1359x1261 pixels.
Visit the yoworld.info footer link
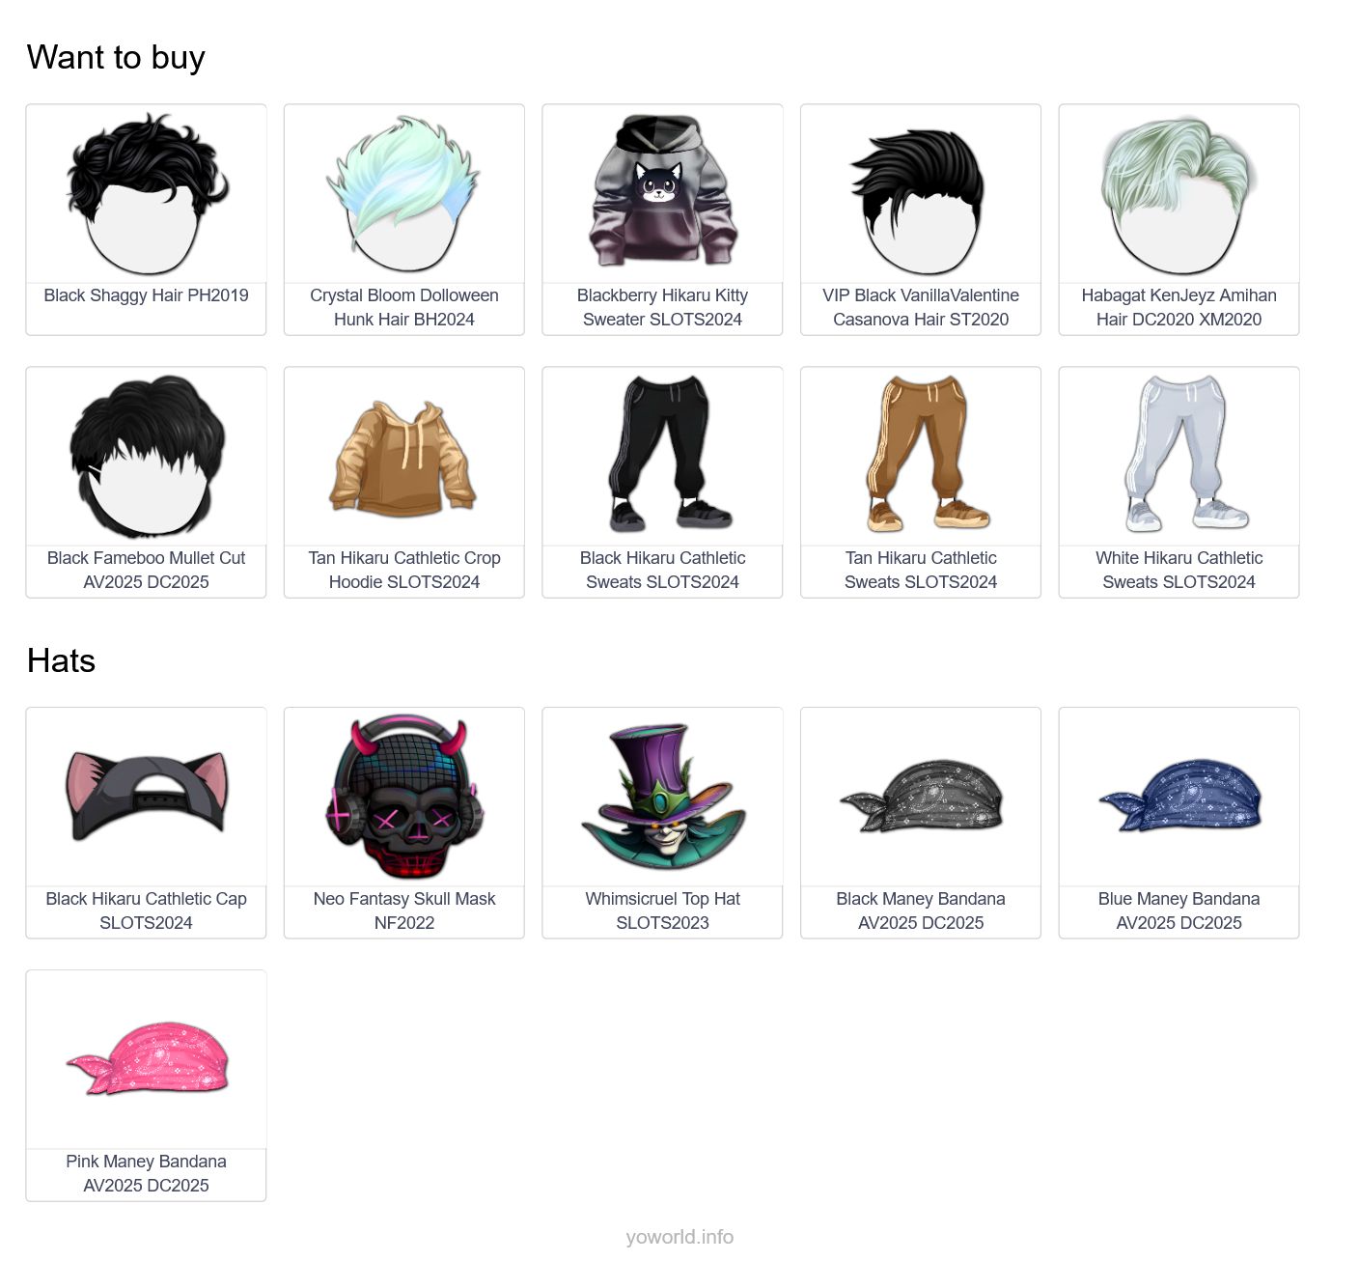point(679,1237)
